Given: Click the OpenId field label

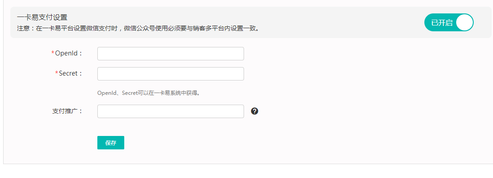Looking at the screenshot, I should click(x=69, y=53).
